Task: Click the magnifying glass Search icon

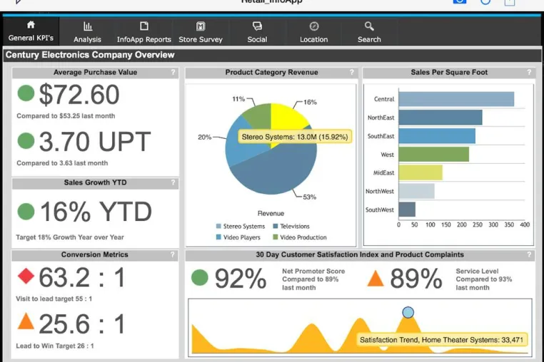Action: tap(369, 26)
